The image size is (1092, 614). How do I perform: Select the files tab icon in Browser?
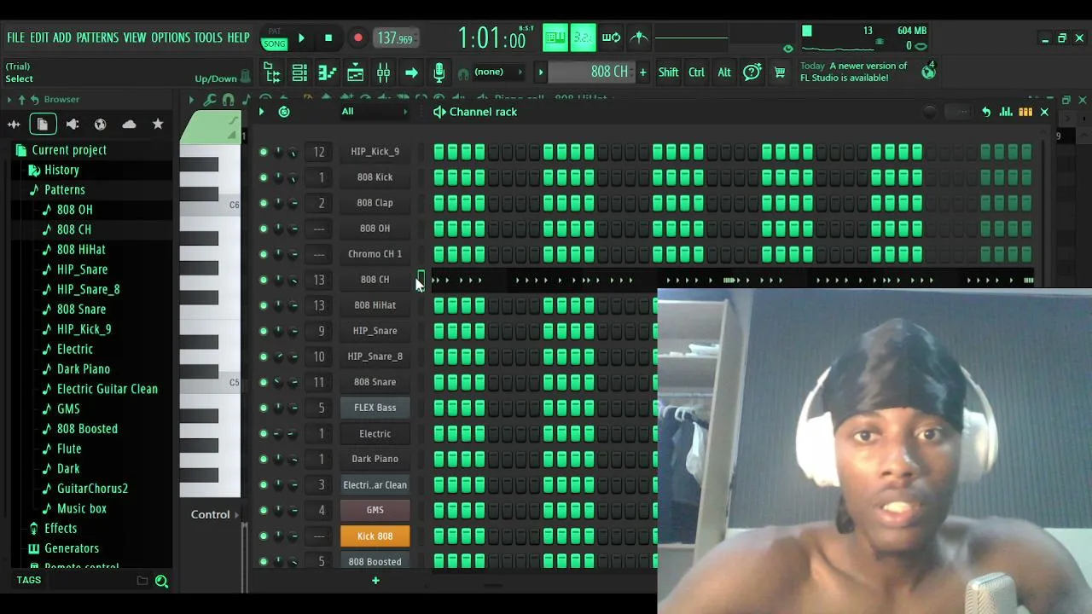42,125
